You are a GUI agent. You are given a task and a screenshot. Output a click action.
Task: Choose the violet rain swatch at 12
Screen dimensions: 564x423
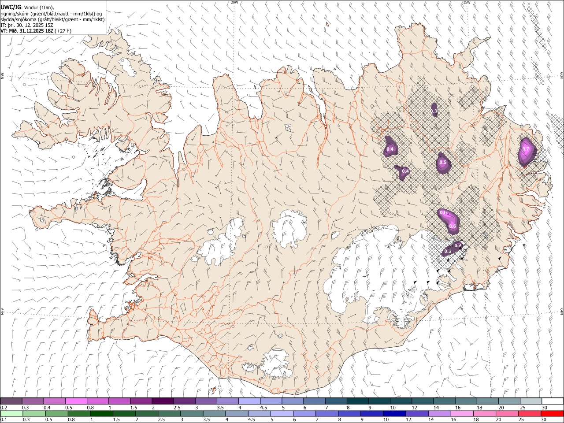[x=417, y=413]
